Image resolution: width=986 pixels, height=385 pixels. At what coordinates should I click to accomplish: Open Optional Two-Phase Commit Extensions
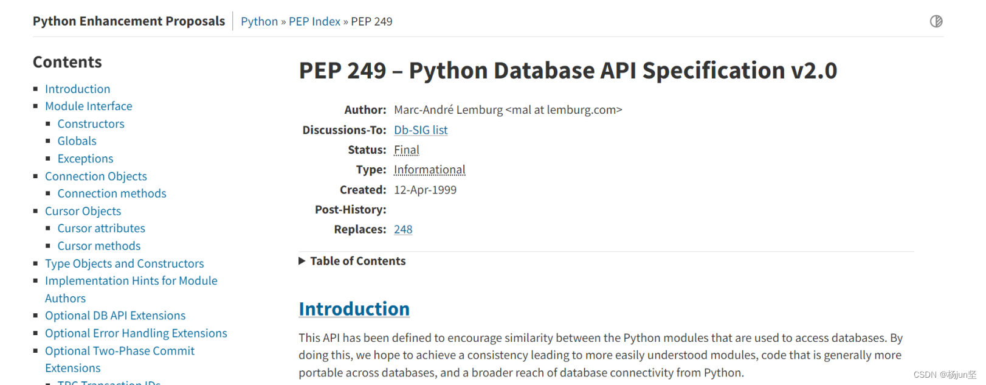tap(119, 359)
